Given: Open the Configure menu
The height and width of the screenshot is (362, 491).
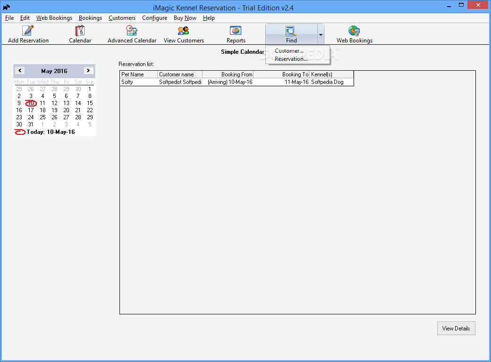Looking at the screenshot, I should tap(154, 18).
